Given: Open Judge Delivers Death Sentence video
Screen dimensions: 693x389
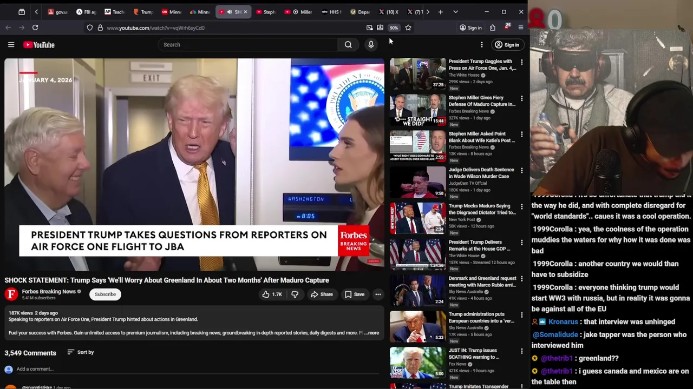Looking at the screenshot, I should click(x=481, y=173).
